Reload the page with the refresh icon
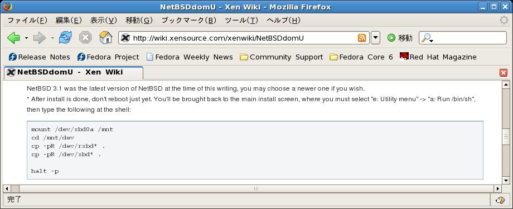This screenshot has height=209, width=513. [x=65, y=38]
